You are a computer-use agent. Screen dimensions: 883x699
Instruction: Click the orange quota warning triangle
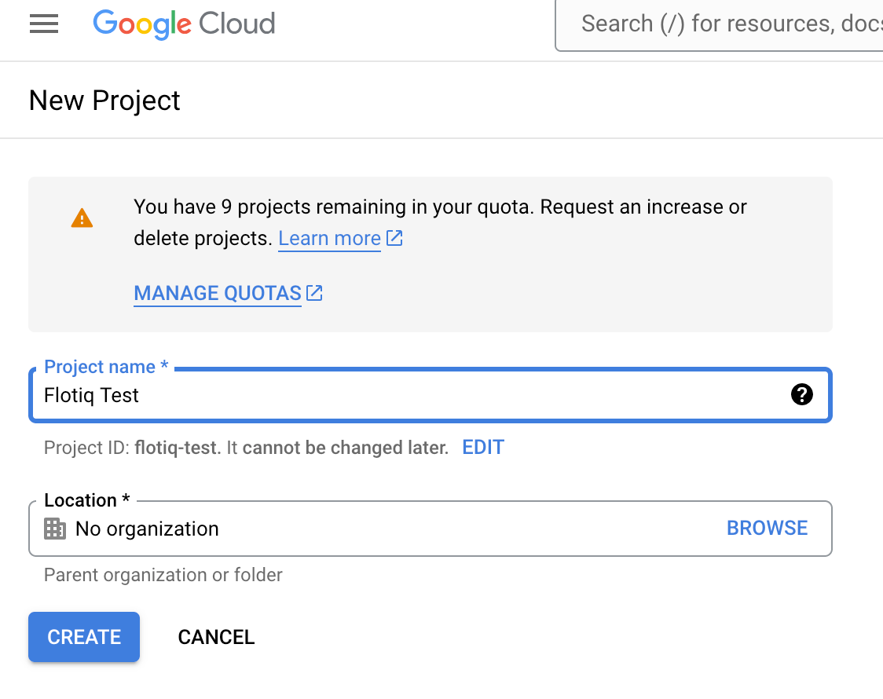point(82,218)
